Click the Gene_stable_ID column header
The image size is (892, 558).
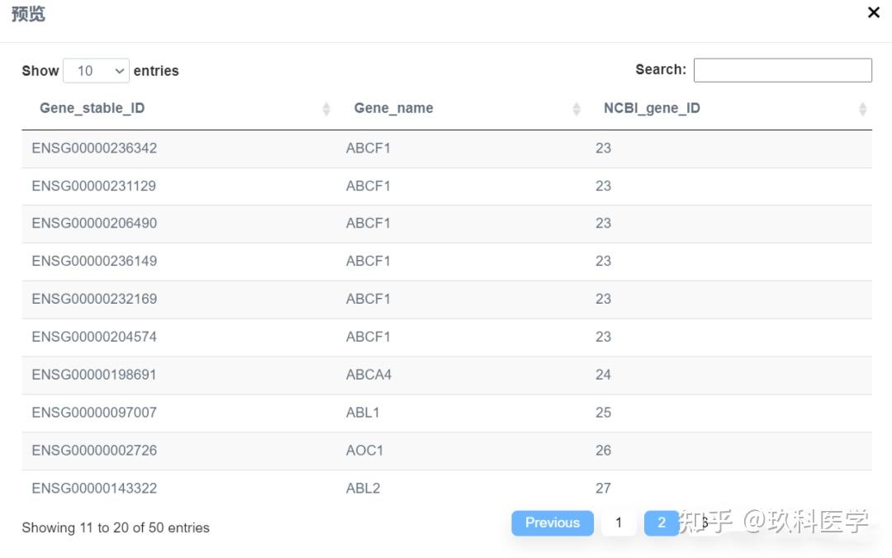[93, 108]
